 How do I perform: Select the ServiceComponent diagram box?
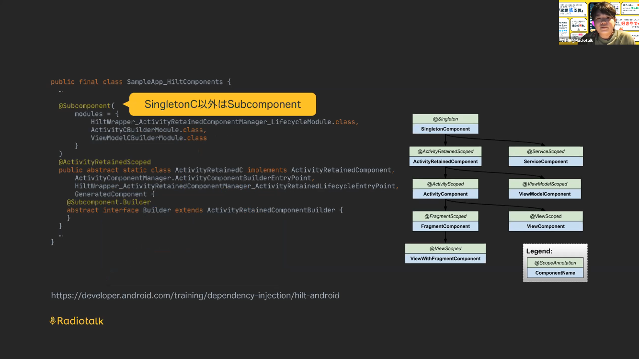tap(546, 162)
